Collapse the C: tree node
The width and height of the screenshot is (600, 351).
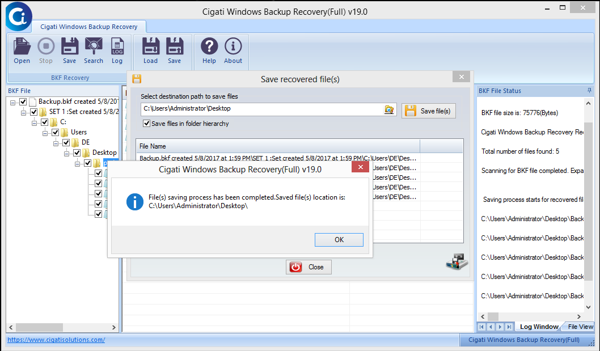tap(34, 123)
